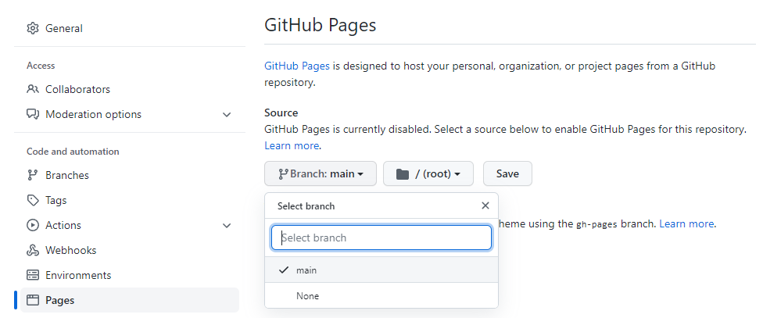Focus the Select branch filter field
The image size is (763, 318).
coord(381,238)
